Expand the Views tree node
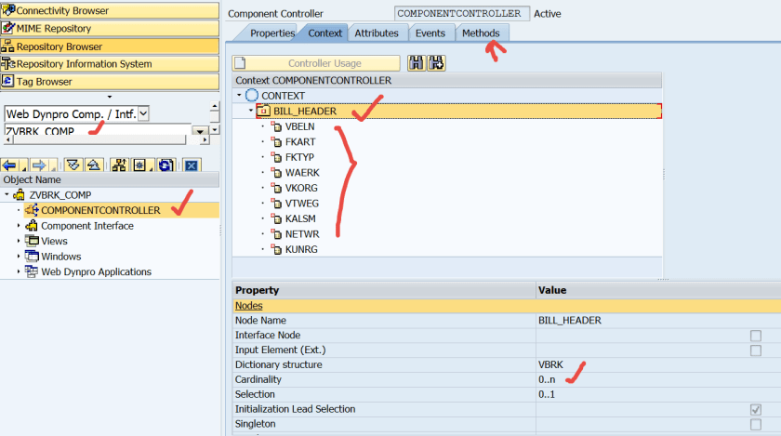This screenshot has width=781, height=436. pos(20,242)
